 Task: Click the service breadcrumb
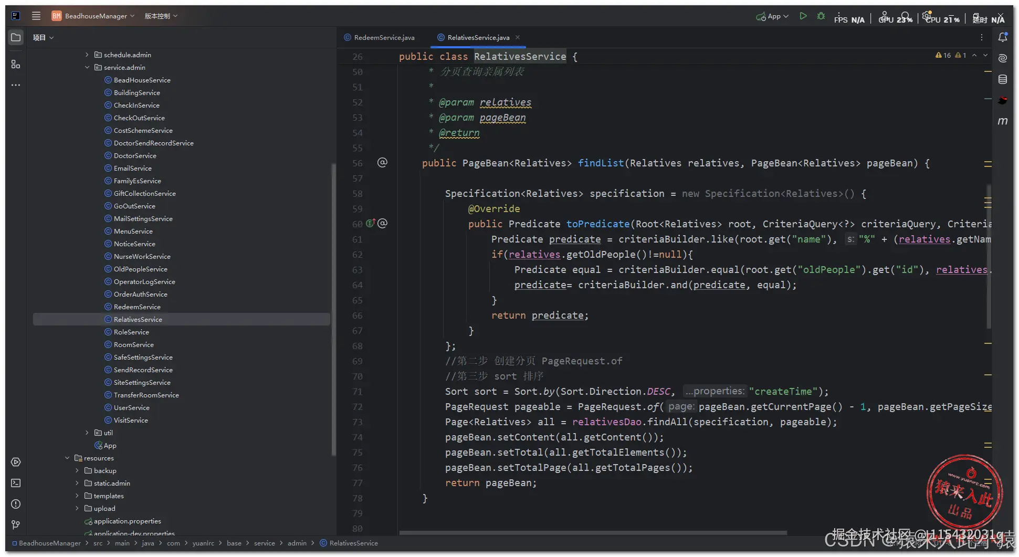coord(264,543)
